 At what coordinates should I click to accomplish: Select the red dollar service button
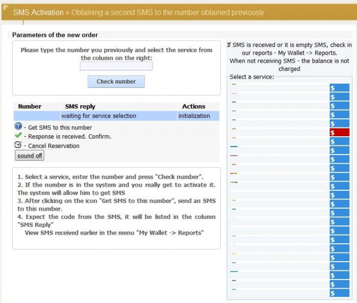tap(339, 133)
